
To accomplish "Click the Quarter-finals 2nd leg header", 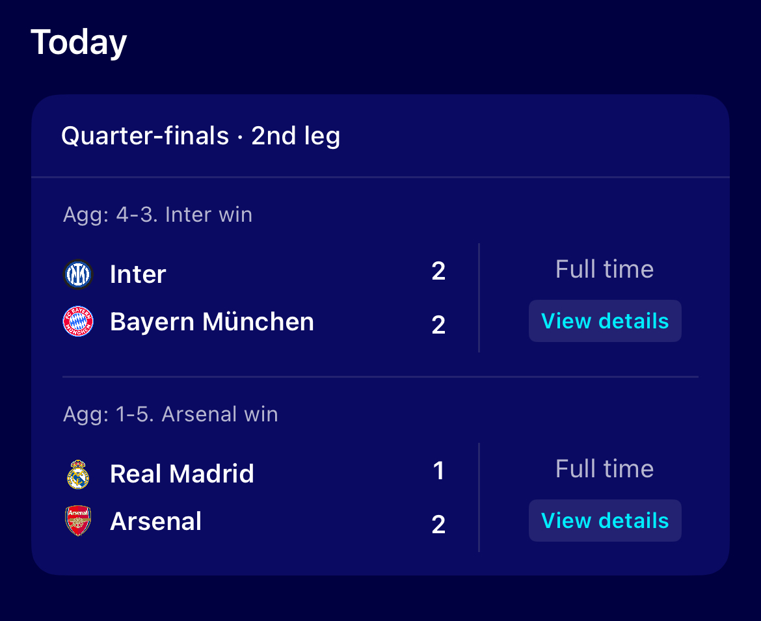I will point(200,136).
